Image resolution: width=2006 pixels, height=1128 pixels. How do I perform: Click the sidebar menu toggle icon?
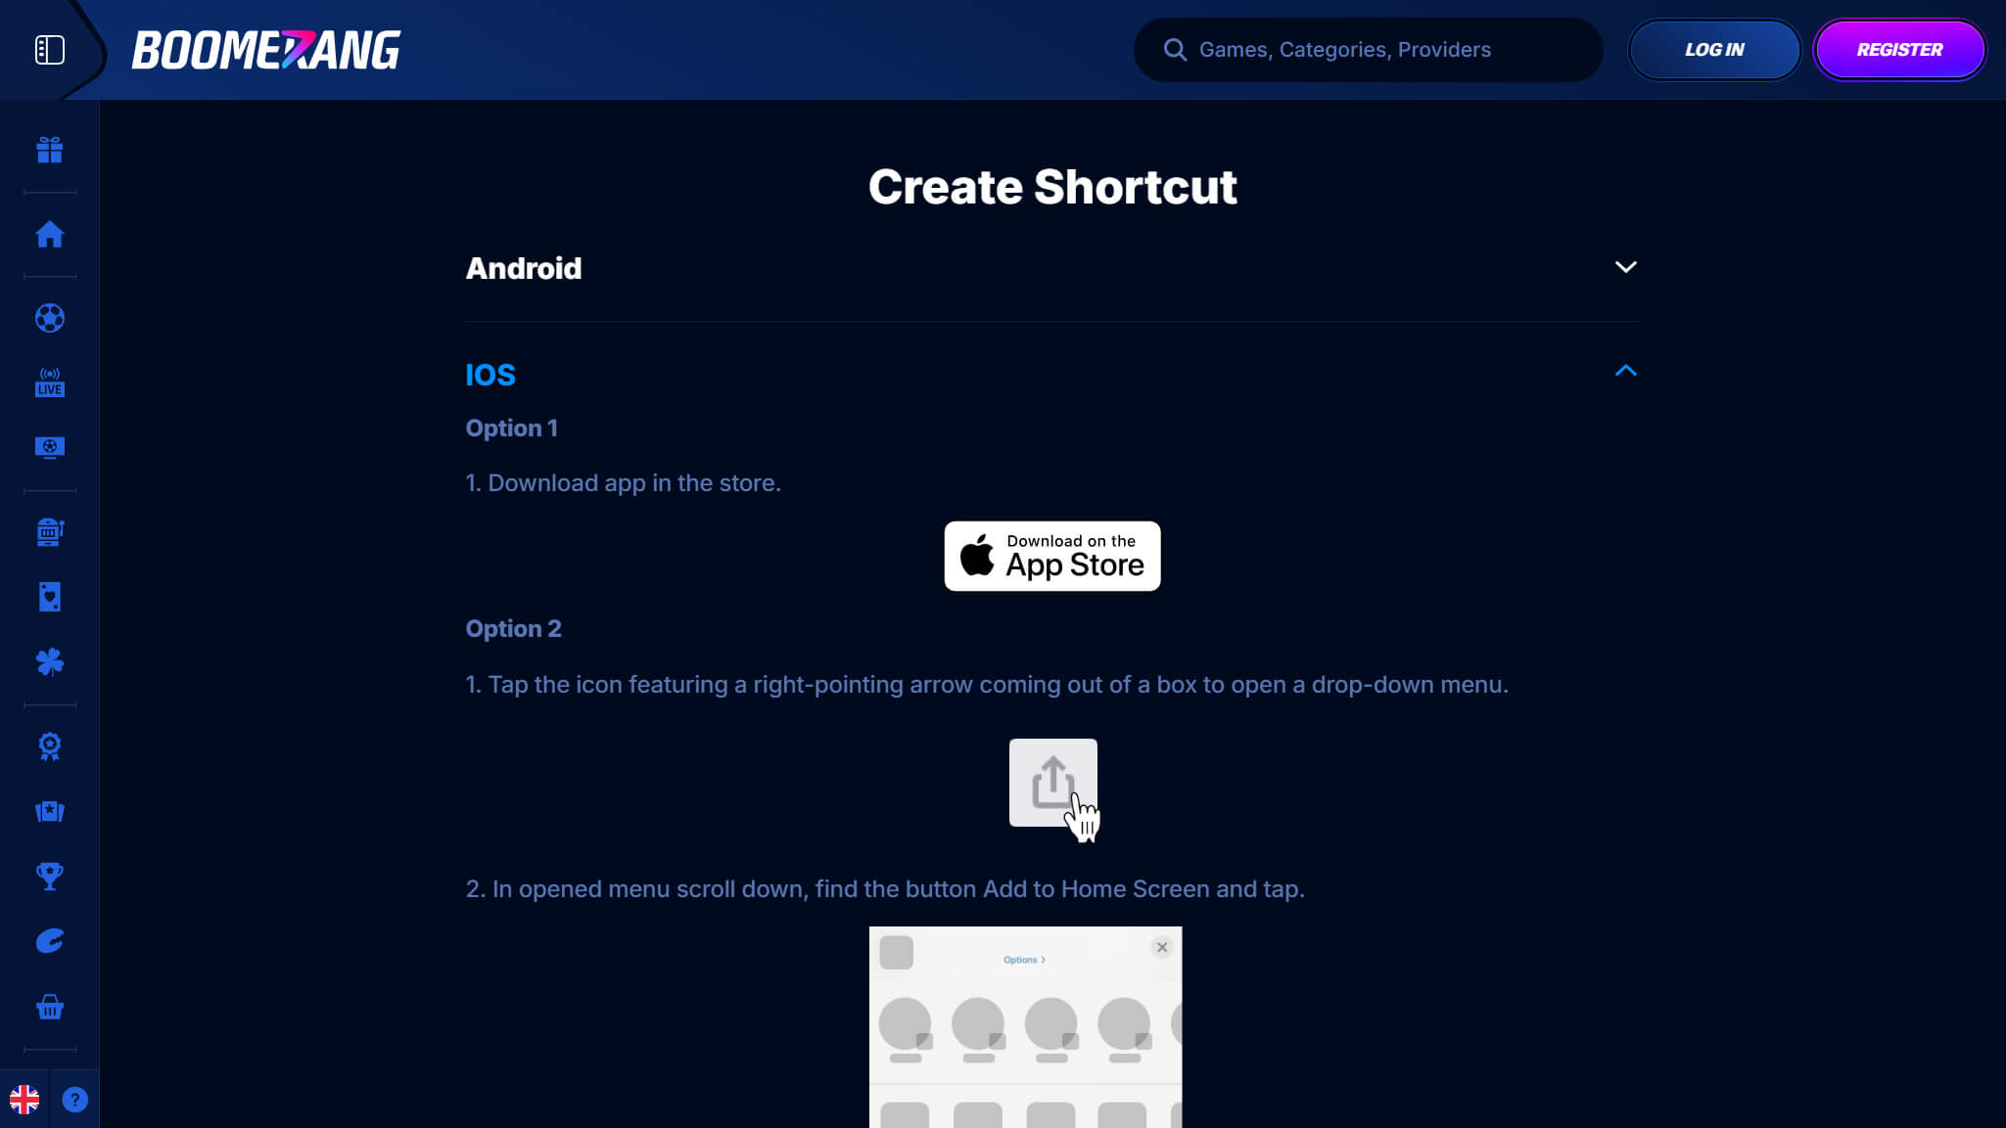click(50, 50)
